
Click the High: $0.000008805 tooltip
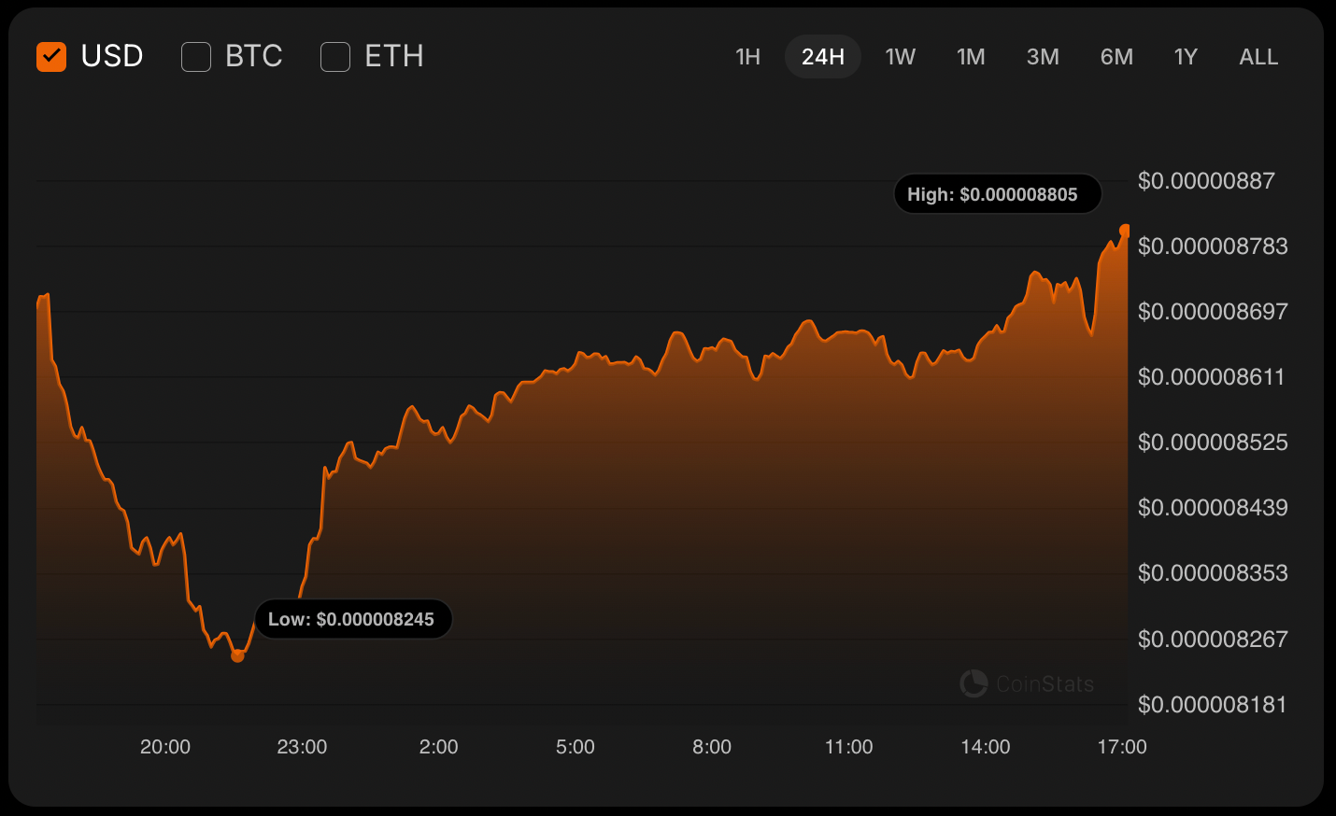click(997, 193)
